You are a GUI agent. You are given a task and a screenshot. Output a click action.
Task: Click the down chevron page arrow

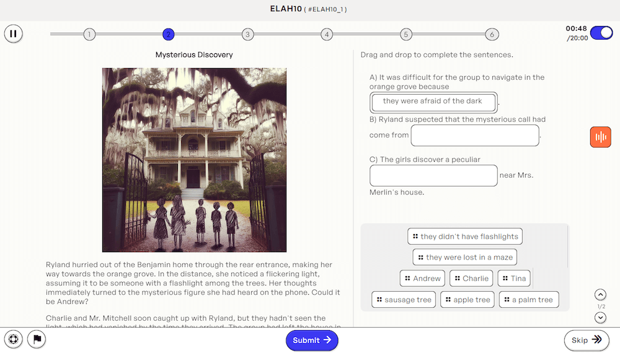(600, 318)
